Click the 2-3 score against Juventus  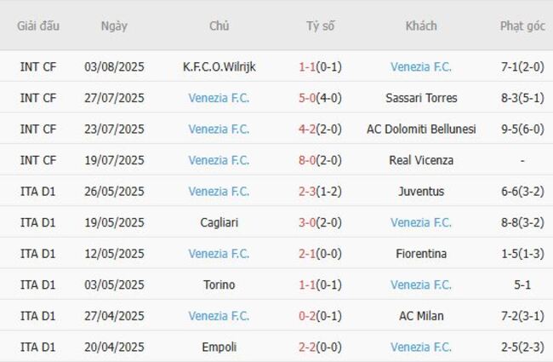308,192
